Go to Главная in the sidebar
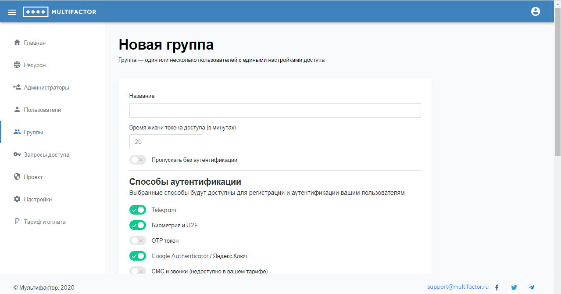The width and height of the screenshot is (561, 294). [x=35, y=43]
